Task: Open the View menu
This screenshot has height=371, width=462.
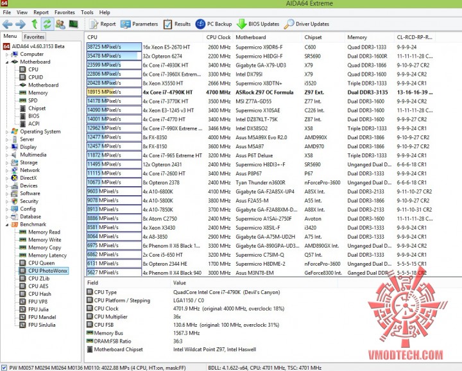Action: 22,12
